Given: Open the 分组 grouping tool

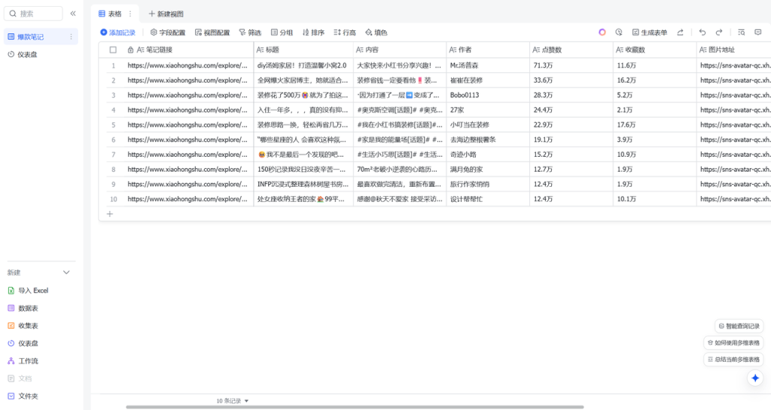Looking at the screenshot, I should click(282, 32).
